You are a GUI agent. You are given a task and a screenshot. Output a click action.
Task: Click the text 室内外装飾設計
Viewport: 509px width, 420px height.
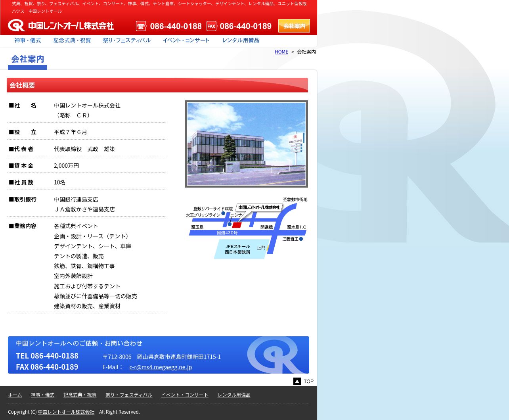[73, 276]
